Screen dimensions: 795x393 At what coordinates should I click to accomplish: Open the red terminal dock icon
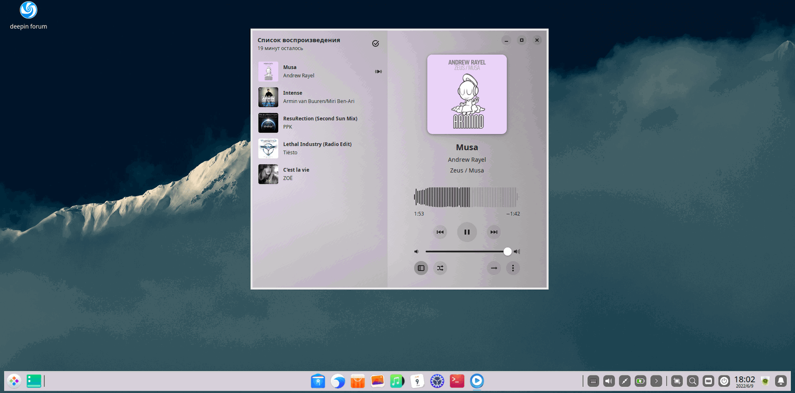[457, 381]
